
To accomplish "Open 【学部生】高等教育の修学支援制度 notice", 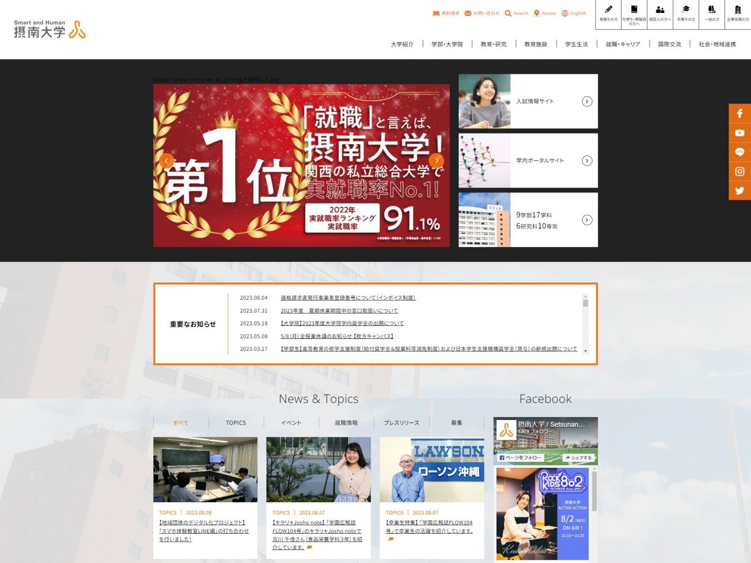I will [x=428, y=349].
